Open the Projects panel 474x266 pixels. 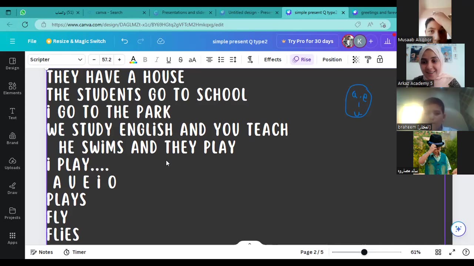[12, 213]
